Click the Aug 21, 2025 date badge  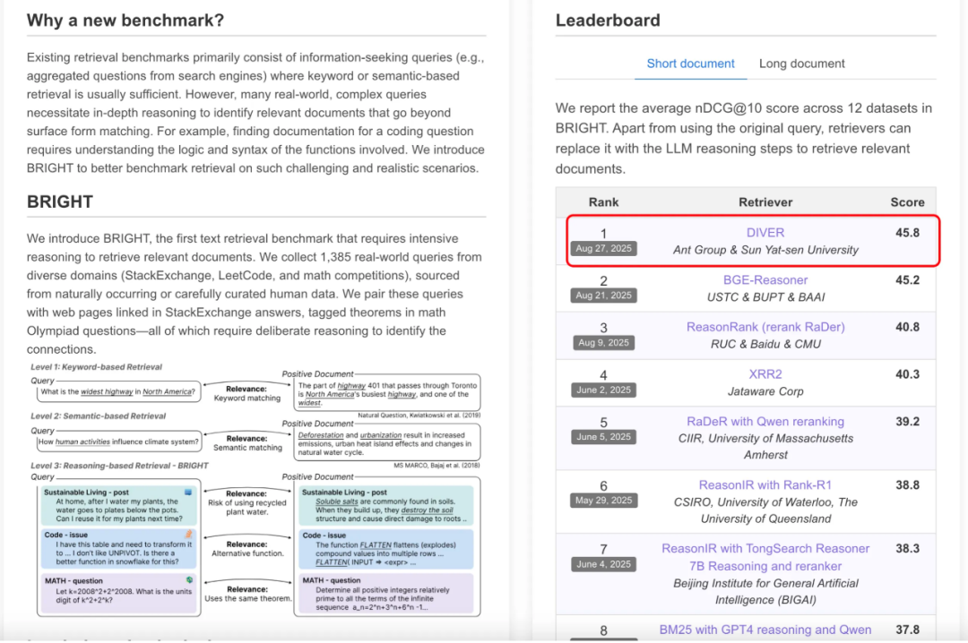[603, 296]
